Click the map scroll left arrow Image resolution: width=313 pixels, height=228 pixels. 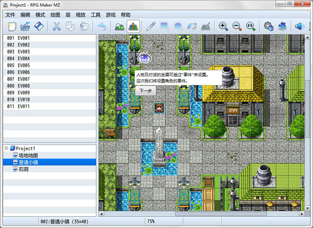click(x=101, y=214)
